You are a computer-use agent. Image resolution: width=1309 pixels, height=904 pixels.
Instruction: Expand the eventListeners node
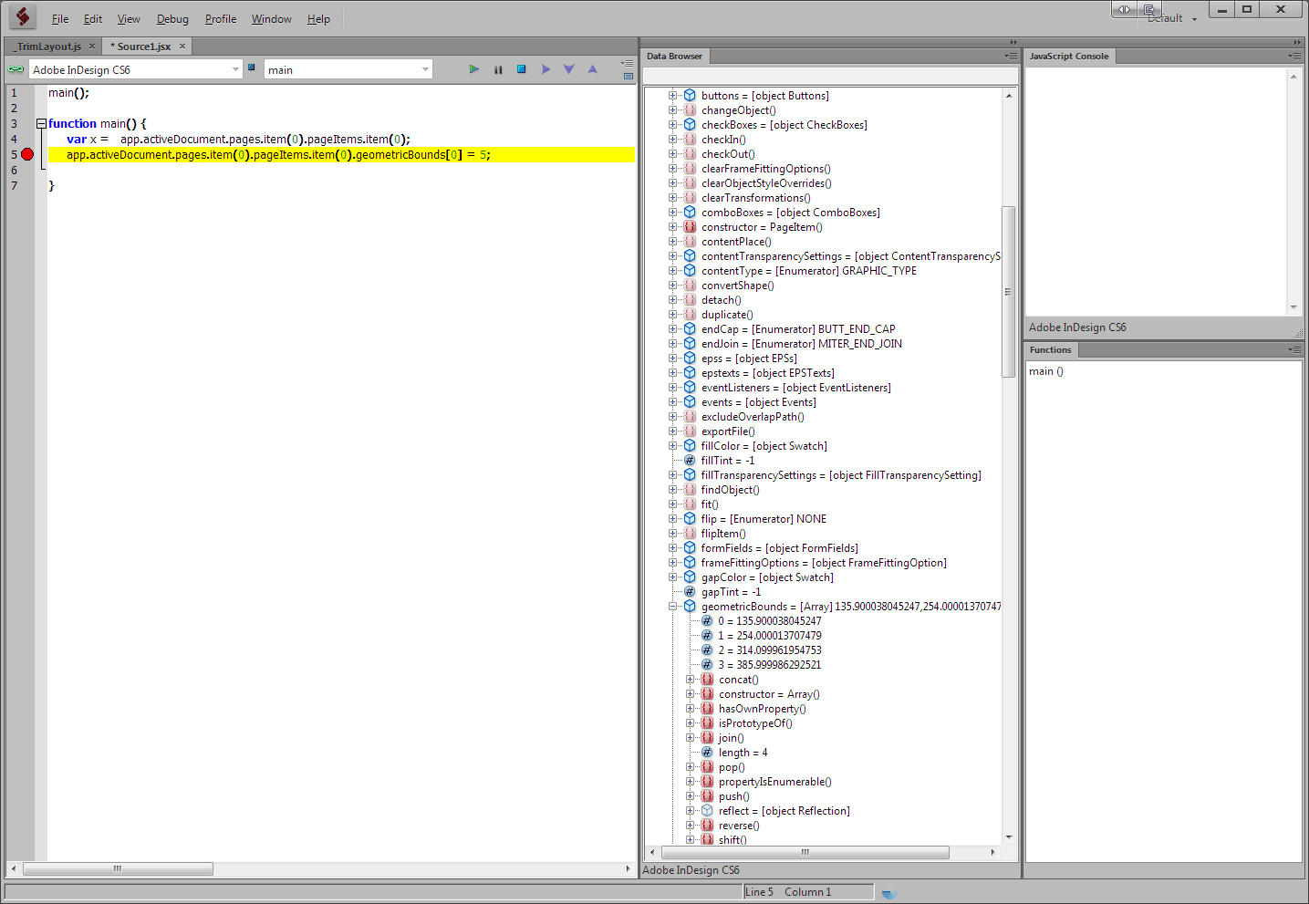click(x=672, y=388)
